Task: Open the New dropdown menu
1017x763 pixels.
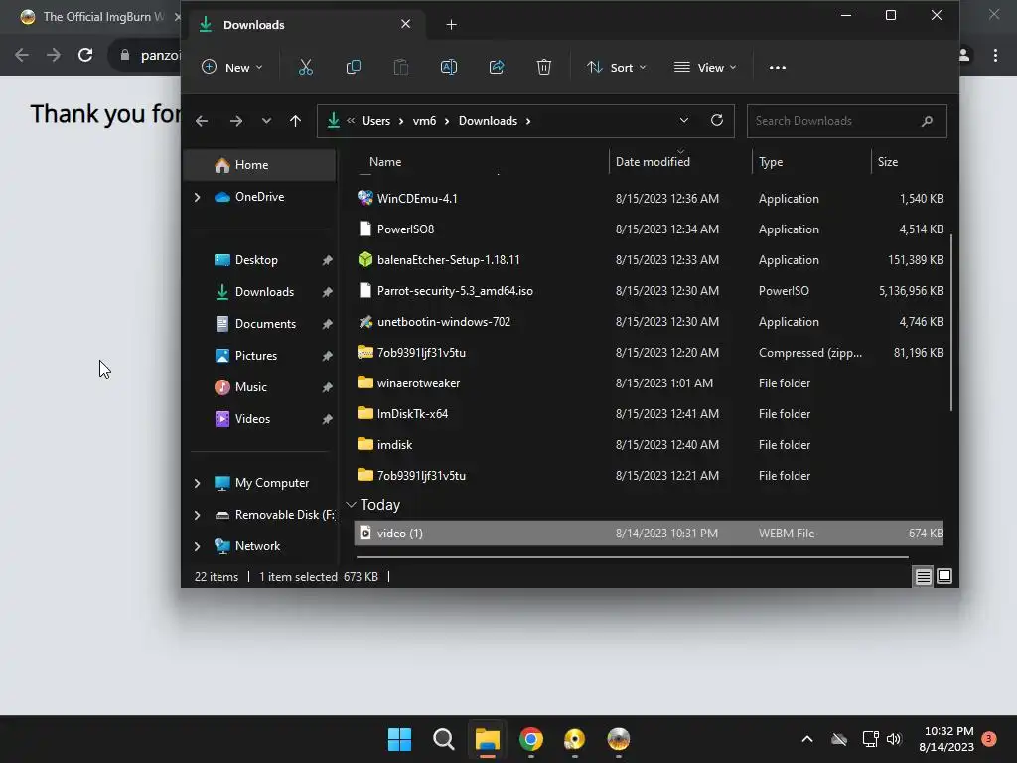Action: coord(232,67)
